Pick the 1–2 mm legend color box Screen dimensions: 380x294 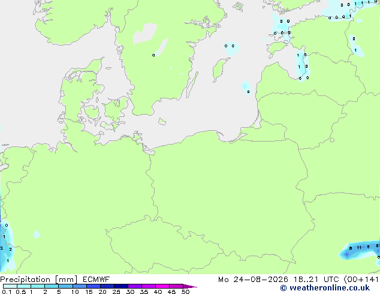(x=38, y=286)
